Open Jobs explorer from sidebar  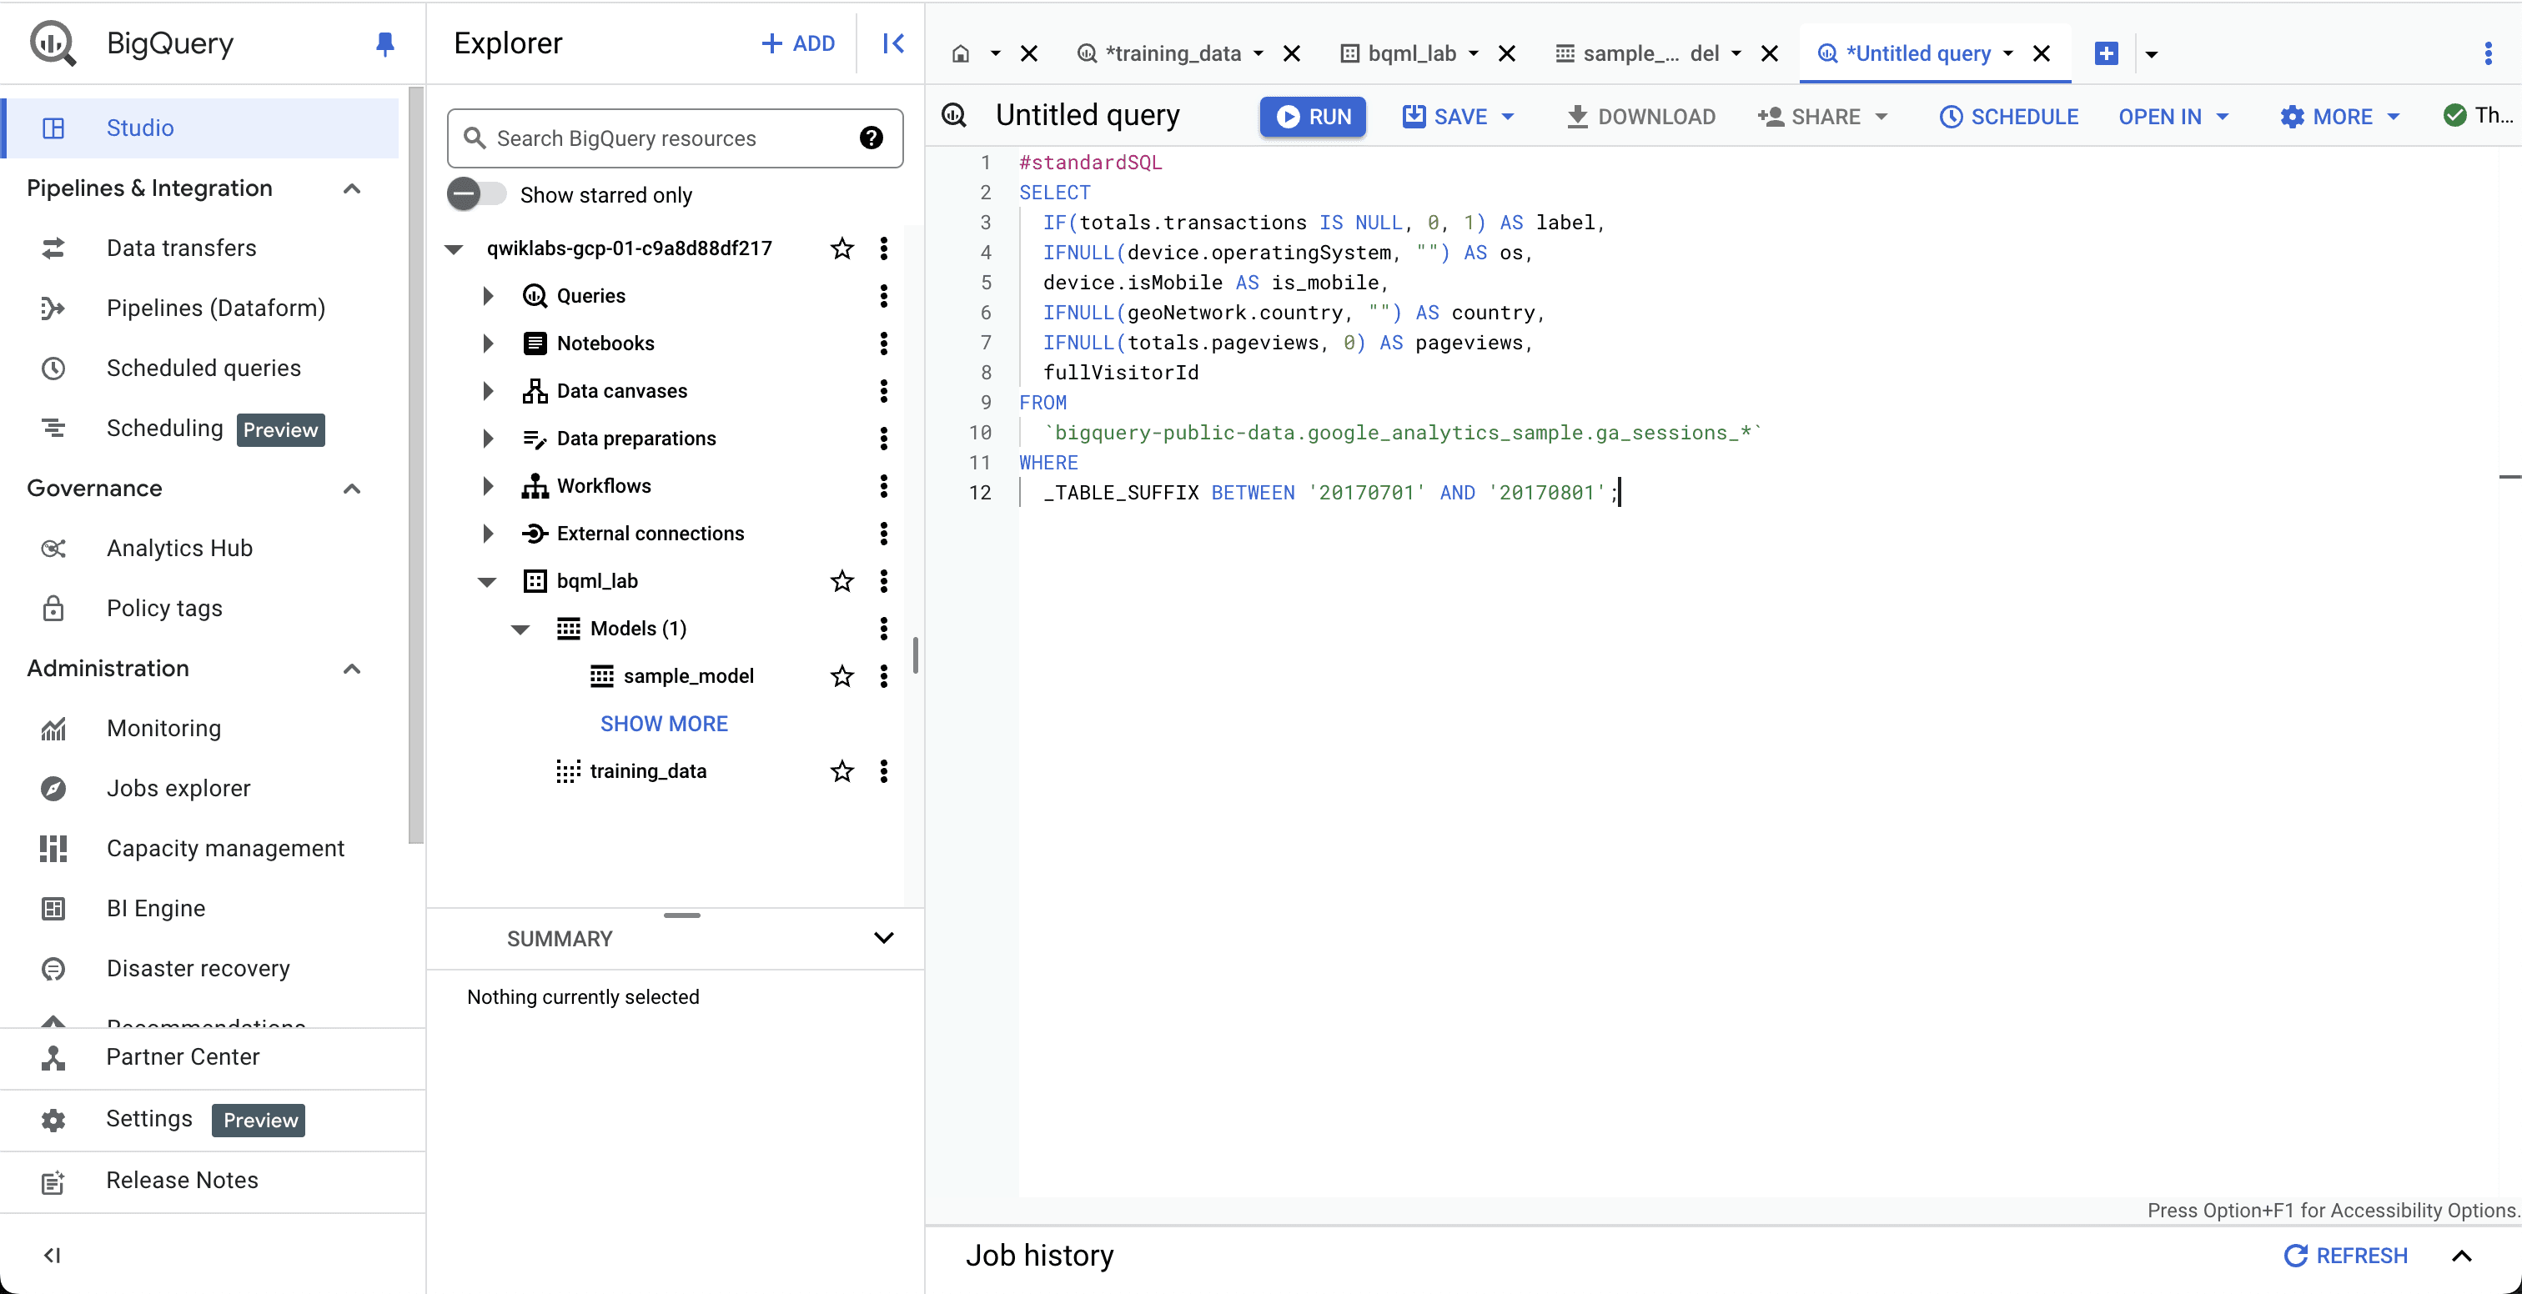click(178, 788)
